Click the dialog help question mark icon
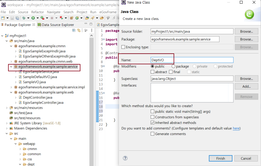261x166 pixels. [x=125, y=158]
